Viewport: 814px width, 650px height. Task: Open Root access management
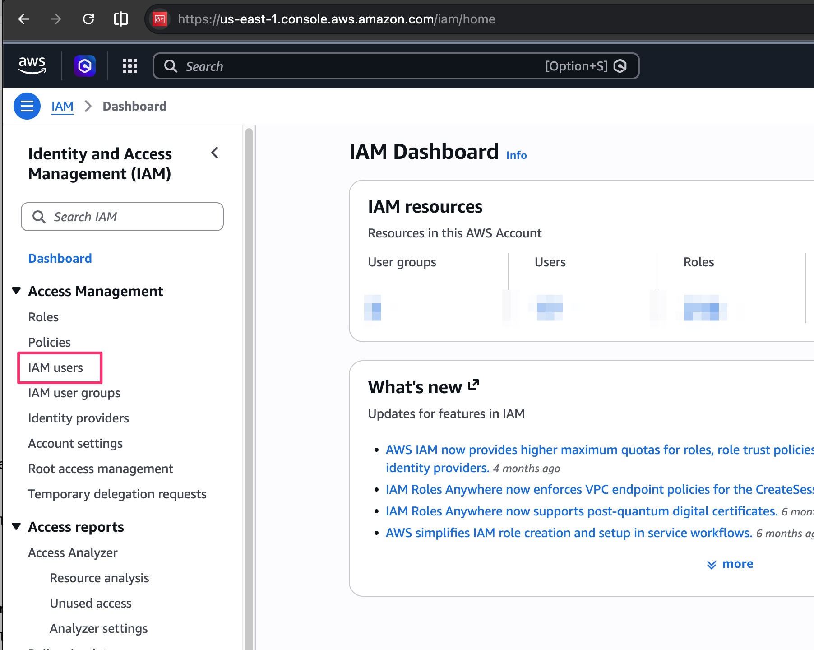[x=101, y=469]
